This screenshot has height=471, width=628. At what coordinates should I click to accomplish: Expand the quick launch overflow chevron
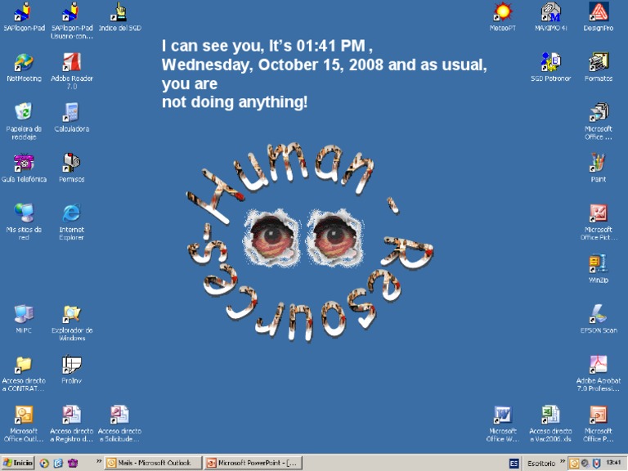click(x=99, y=461)
